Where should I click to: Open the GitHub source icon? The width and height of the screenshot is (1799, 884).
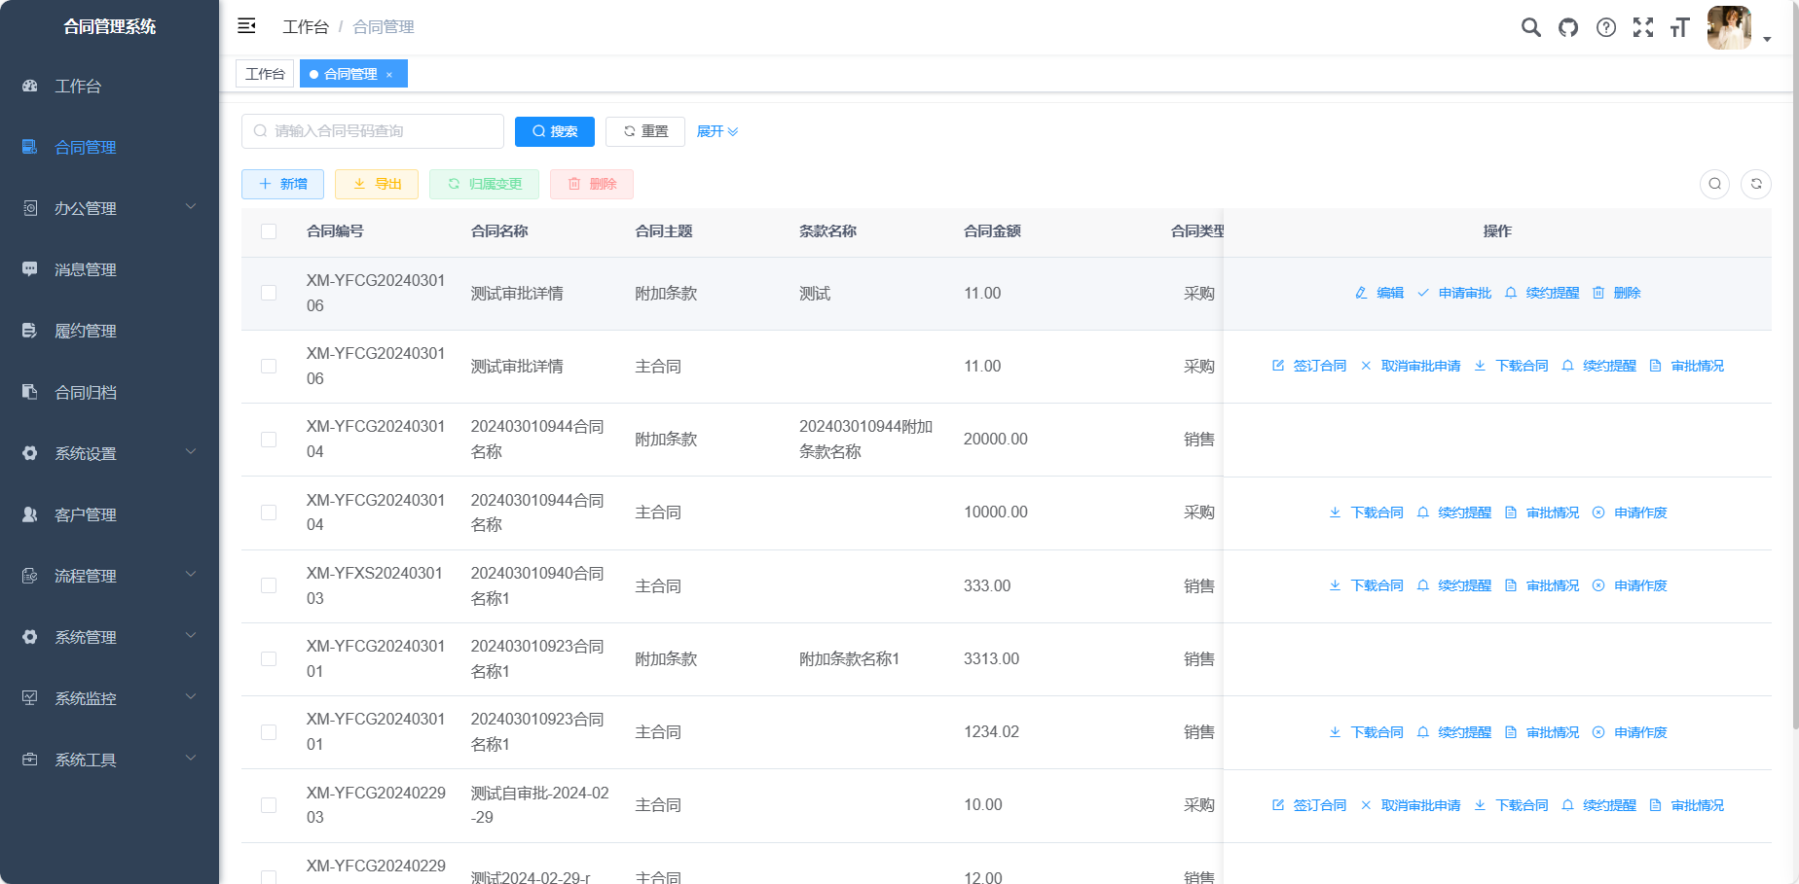pos(1568,27)
